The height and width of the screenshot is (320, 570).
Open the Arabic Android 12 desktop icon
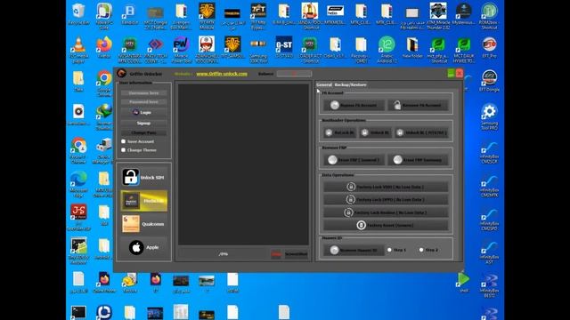point(387,49)
